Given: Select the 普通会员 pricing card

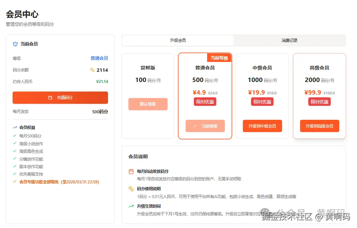Looking at the screenshot, I should (205, 95).
